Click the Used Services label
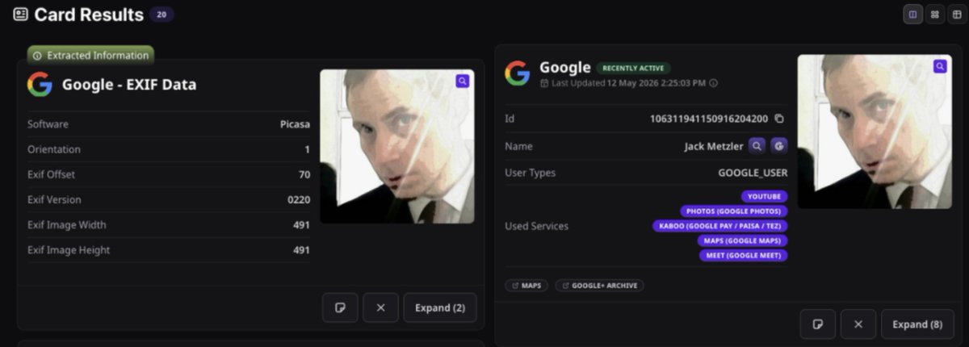The image size is (969, 347). click(536, 226)
